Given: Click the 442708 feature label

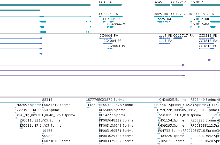Looking at the screenshot, I should pyautogui.click(x=93, y=105).
